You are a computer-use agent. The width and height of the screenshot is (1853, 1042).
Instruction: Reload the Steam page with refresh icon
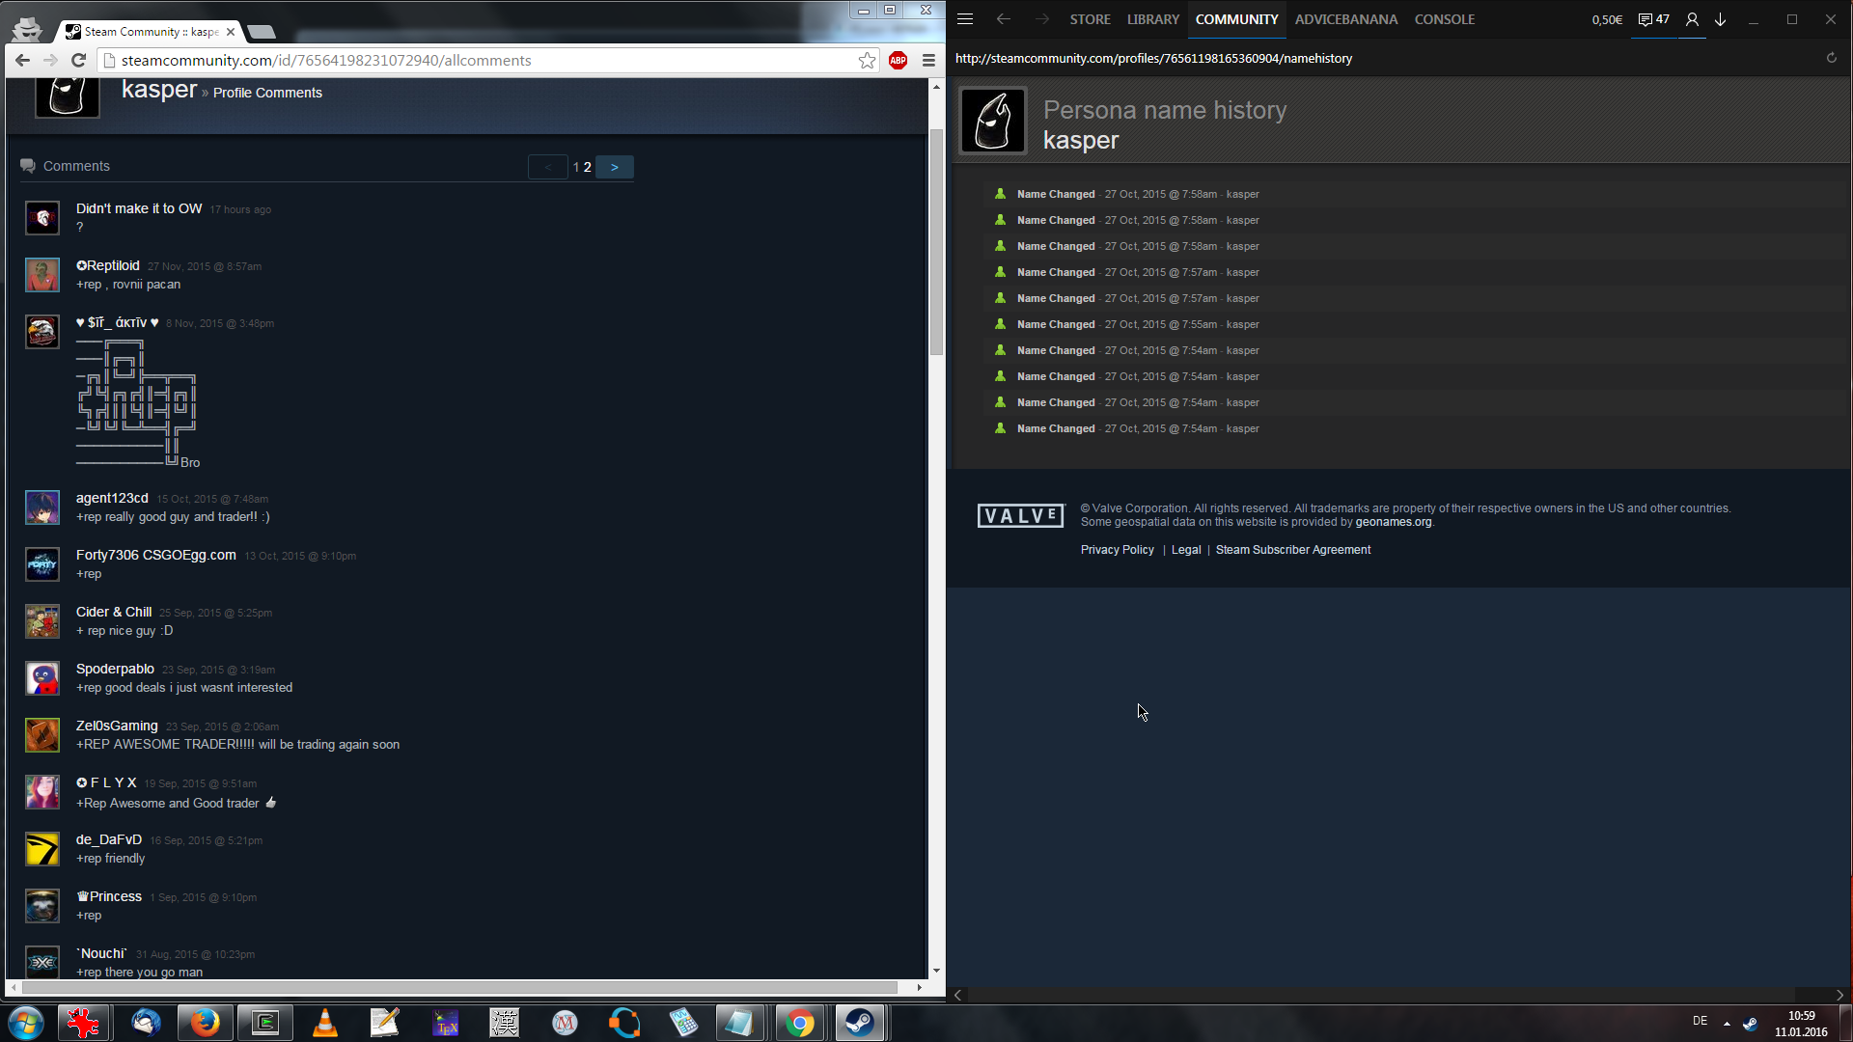(1831, 58)
